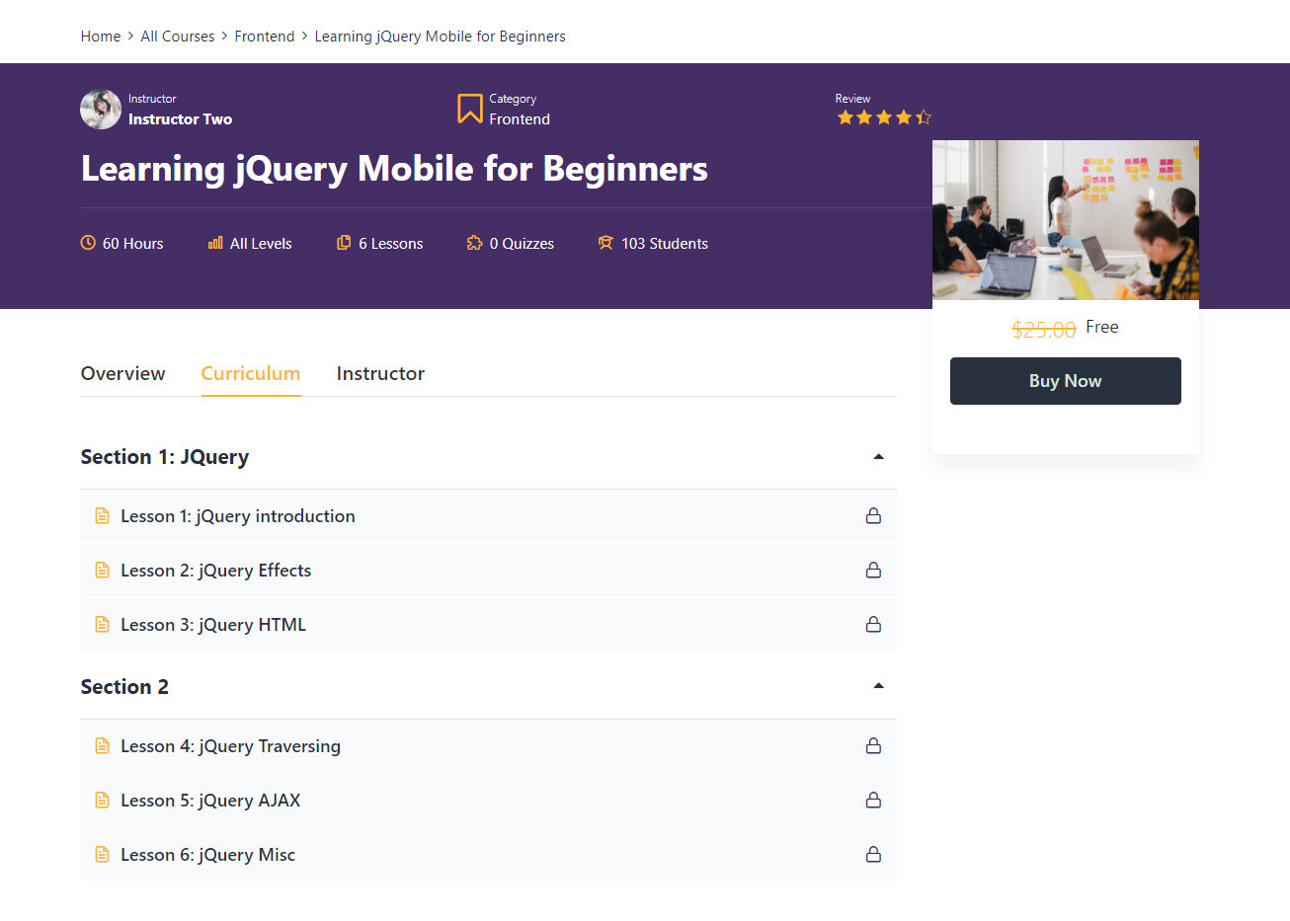Click the pages icon beside 6 Lessons
The height and width of the screenshot is (921, 1290).
point(344,243)
